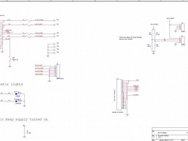
Task: Click the J5 barrier block connector
Action: tap(58, 70)
